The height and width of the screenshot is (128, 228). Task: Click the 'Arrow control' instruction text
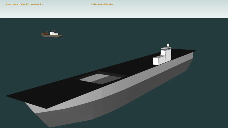click(12, 4)
